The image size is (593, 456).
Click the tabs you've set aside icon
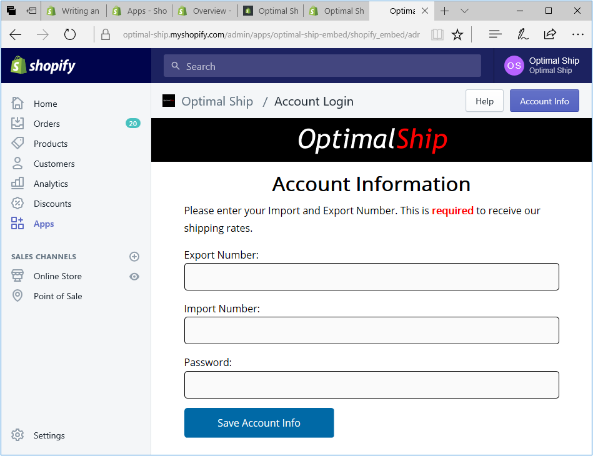[11, 11]
